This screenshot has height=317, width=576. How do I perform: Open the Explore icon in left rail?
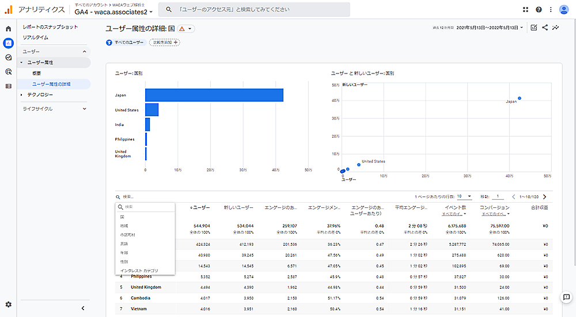click(x=8, y=57)
